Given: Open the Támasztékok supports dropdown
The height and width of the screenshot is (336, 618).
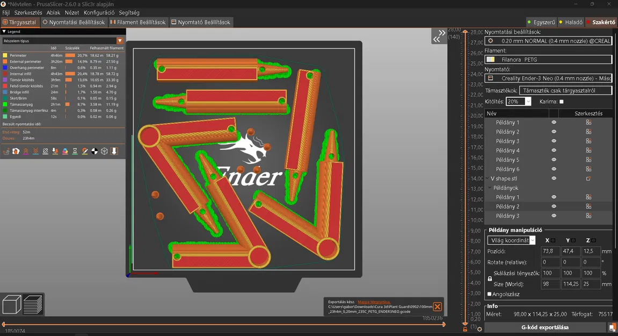Looking at the screenshot, I should (565, 90).
